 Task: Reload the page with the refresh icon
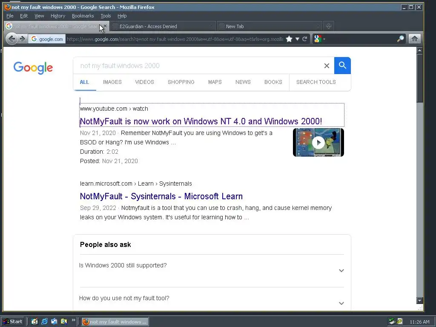pos(305,39)
